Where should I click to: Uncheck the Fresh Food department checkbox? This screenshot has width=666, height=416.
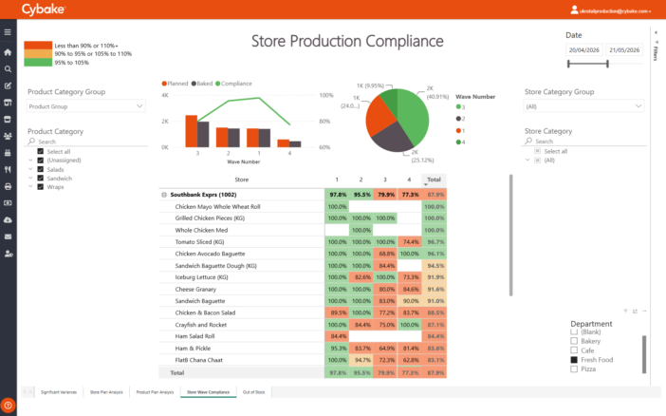click(x=574, y=360)
